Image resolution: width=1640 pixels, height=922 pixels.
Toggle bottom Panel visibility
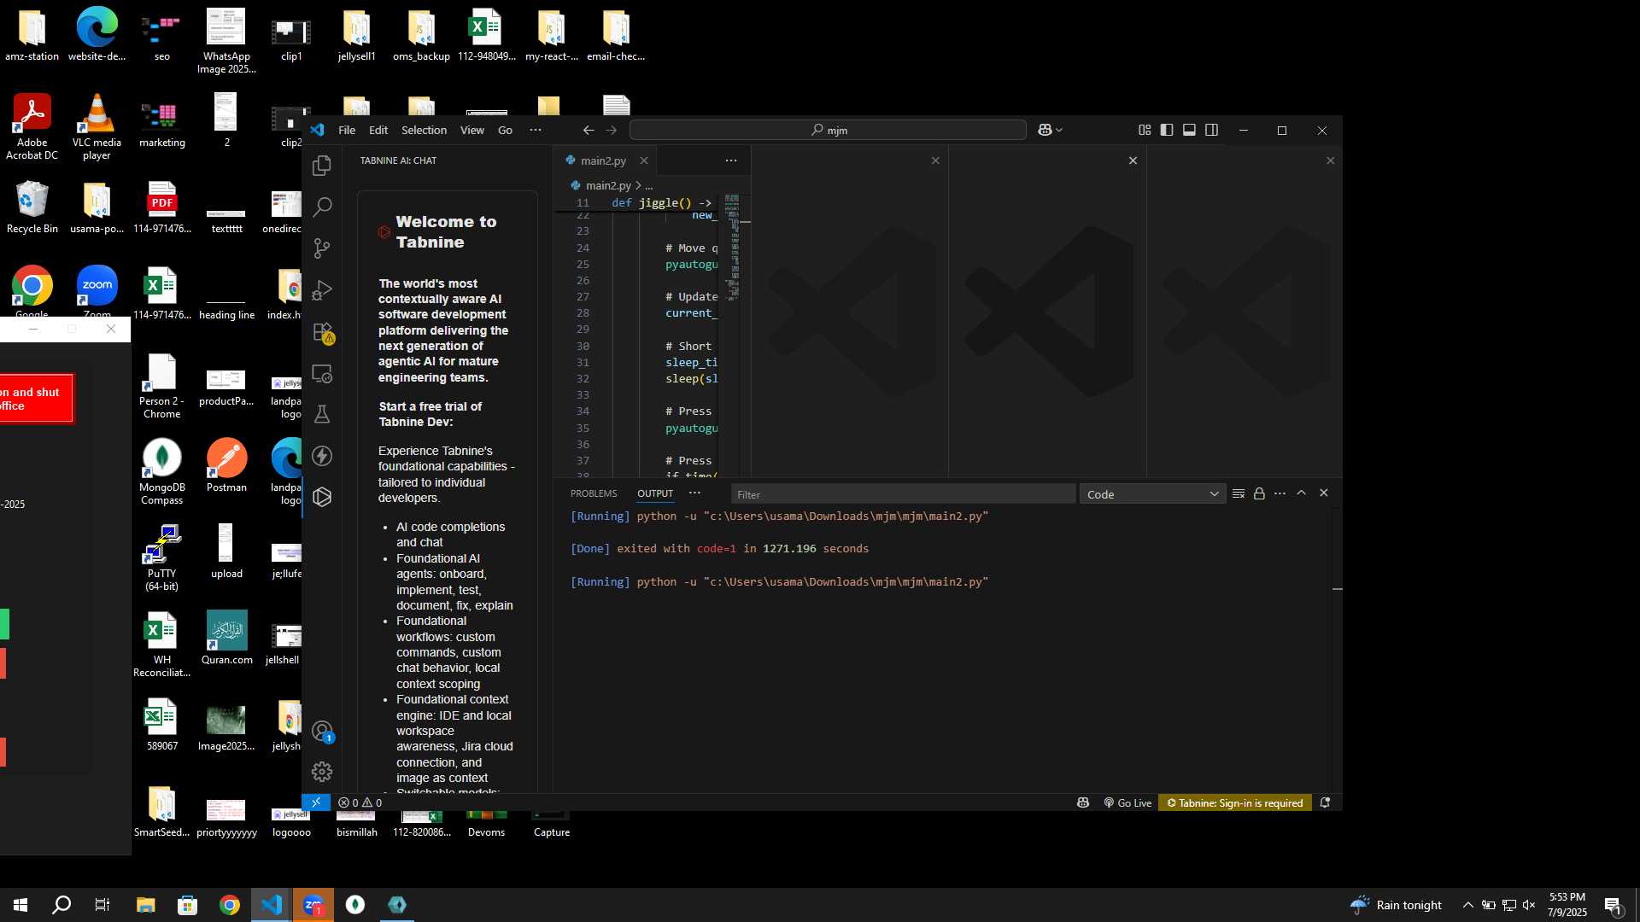(x=1189, y=130)
